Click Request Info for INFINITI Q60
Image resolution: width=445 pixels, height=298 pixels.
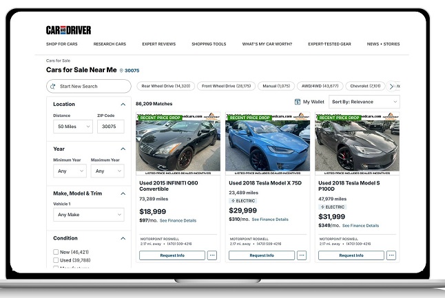tap(172, 255)
